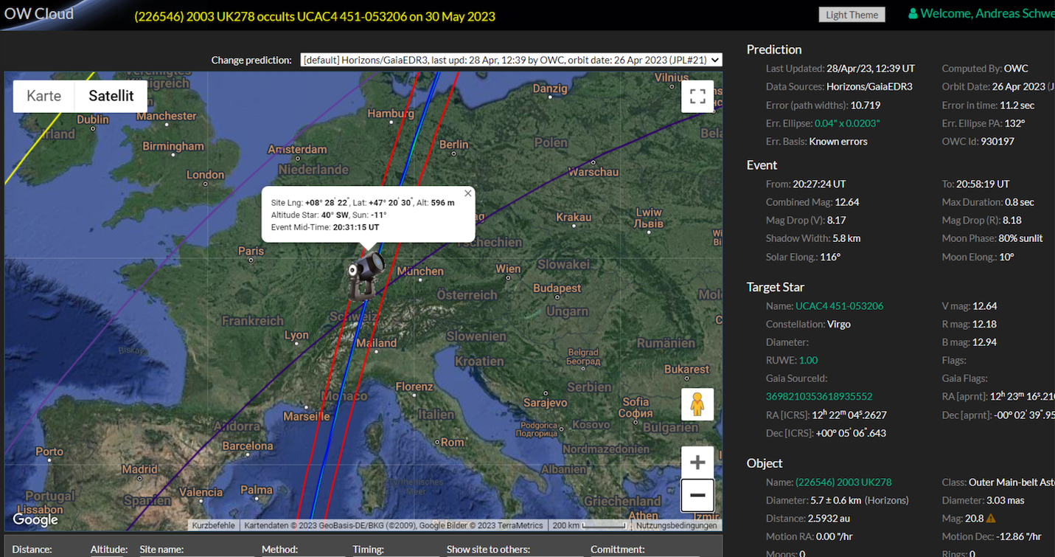Image resolution: width=1055 pixels, height=557 pixels.
Task: Open the UCAC4 451-053206 star link
Action: [839, 305]
